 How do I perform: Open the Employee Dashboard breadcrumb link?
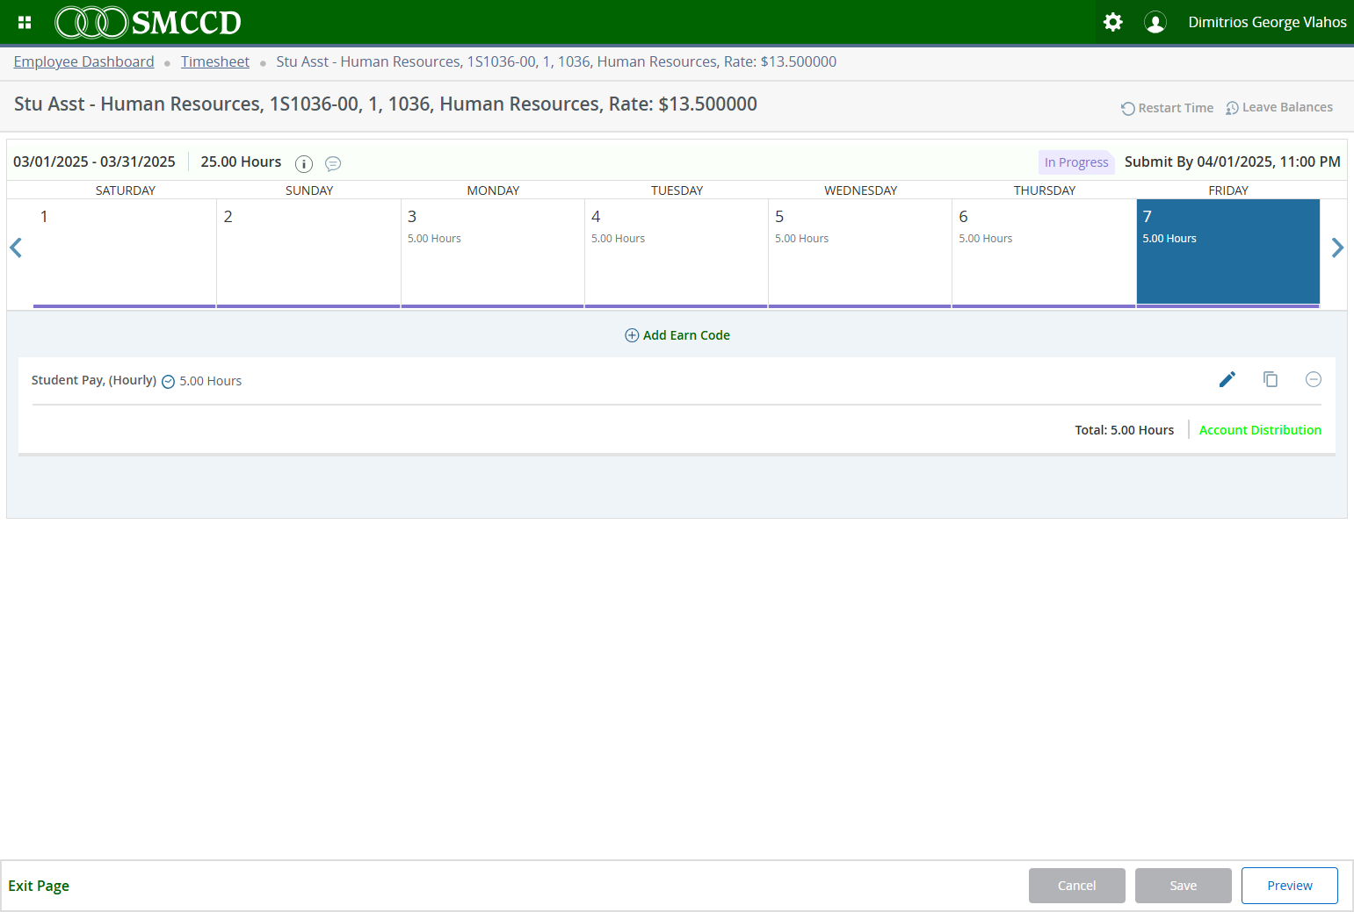[x=83, y=61]
